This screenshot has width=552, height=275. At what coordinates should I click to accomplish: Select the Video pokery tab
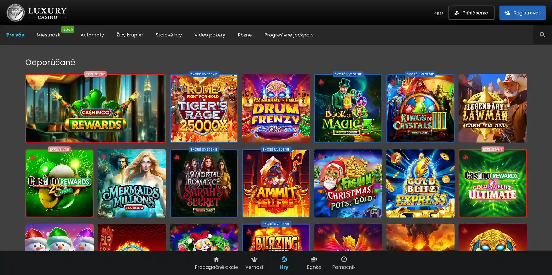pyautogui.click(x=210, y=35)
